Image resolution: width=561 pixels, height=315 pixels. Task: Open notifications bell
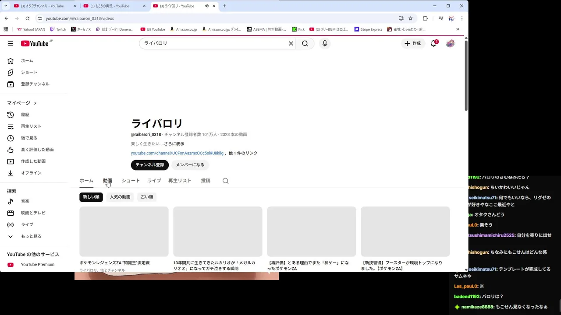coord(433,43)
